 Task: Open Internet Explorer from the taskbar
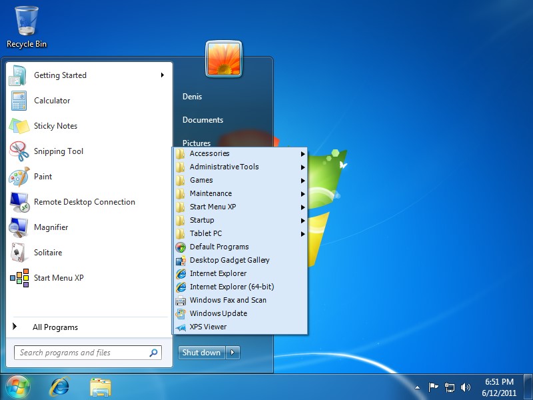pyautogui.click(x=60, y=387)
